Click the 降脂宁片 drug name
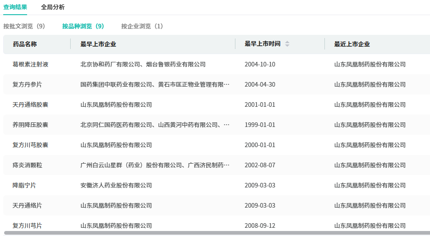The height and width of the screenshot is (242, 430). click(24, 185)
